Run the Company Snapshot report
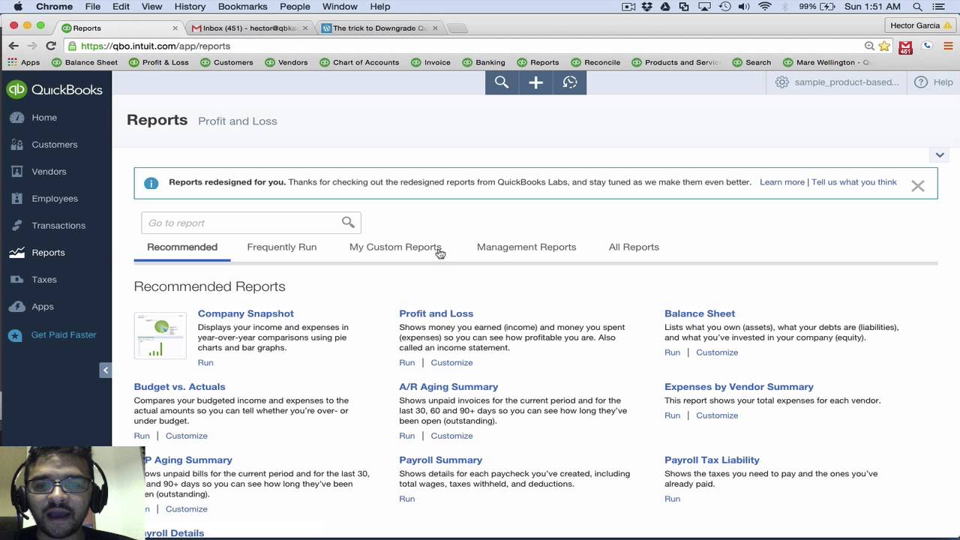The width and height of the screenshot is (960, 540). pos(205,362)
